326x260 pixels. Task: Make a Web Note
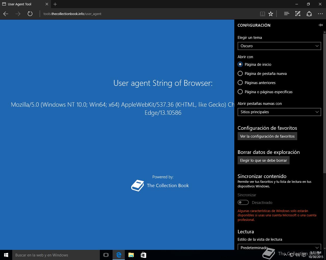point(298,14)
